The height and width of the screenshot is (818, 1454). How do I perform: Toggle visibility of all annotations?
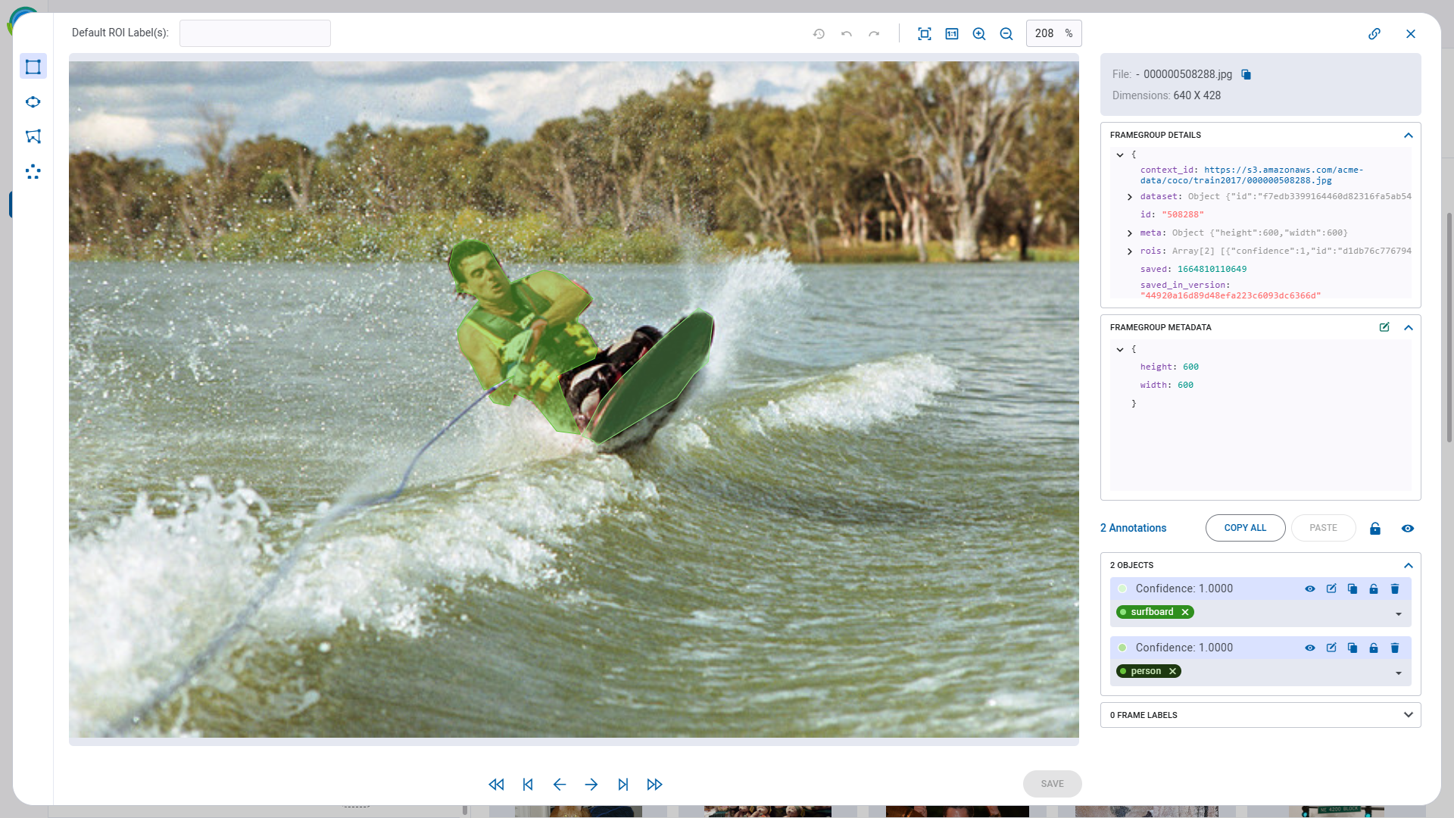click(1407, 528)
